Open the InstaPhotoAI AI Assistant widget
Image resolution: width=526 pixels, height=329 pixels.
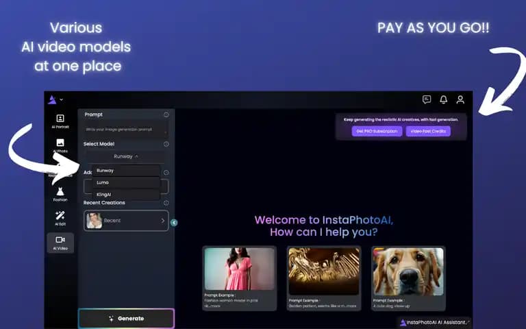point(434,322)
